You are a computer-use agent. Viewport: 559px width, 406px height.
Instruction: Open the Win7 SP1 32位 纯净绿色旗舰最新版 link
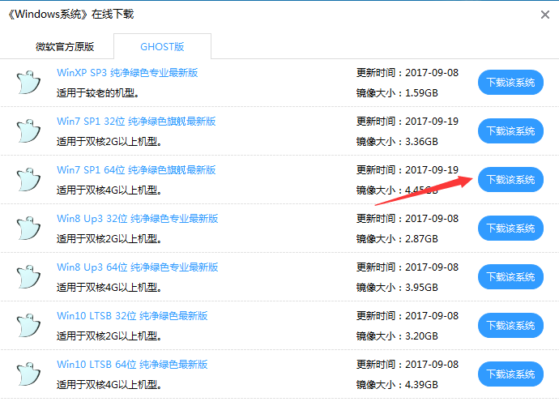tap(136, 122)
